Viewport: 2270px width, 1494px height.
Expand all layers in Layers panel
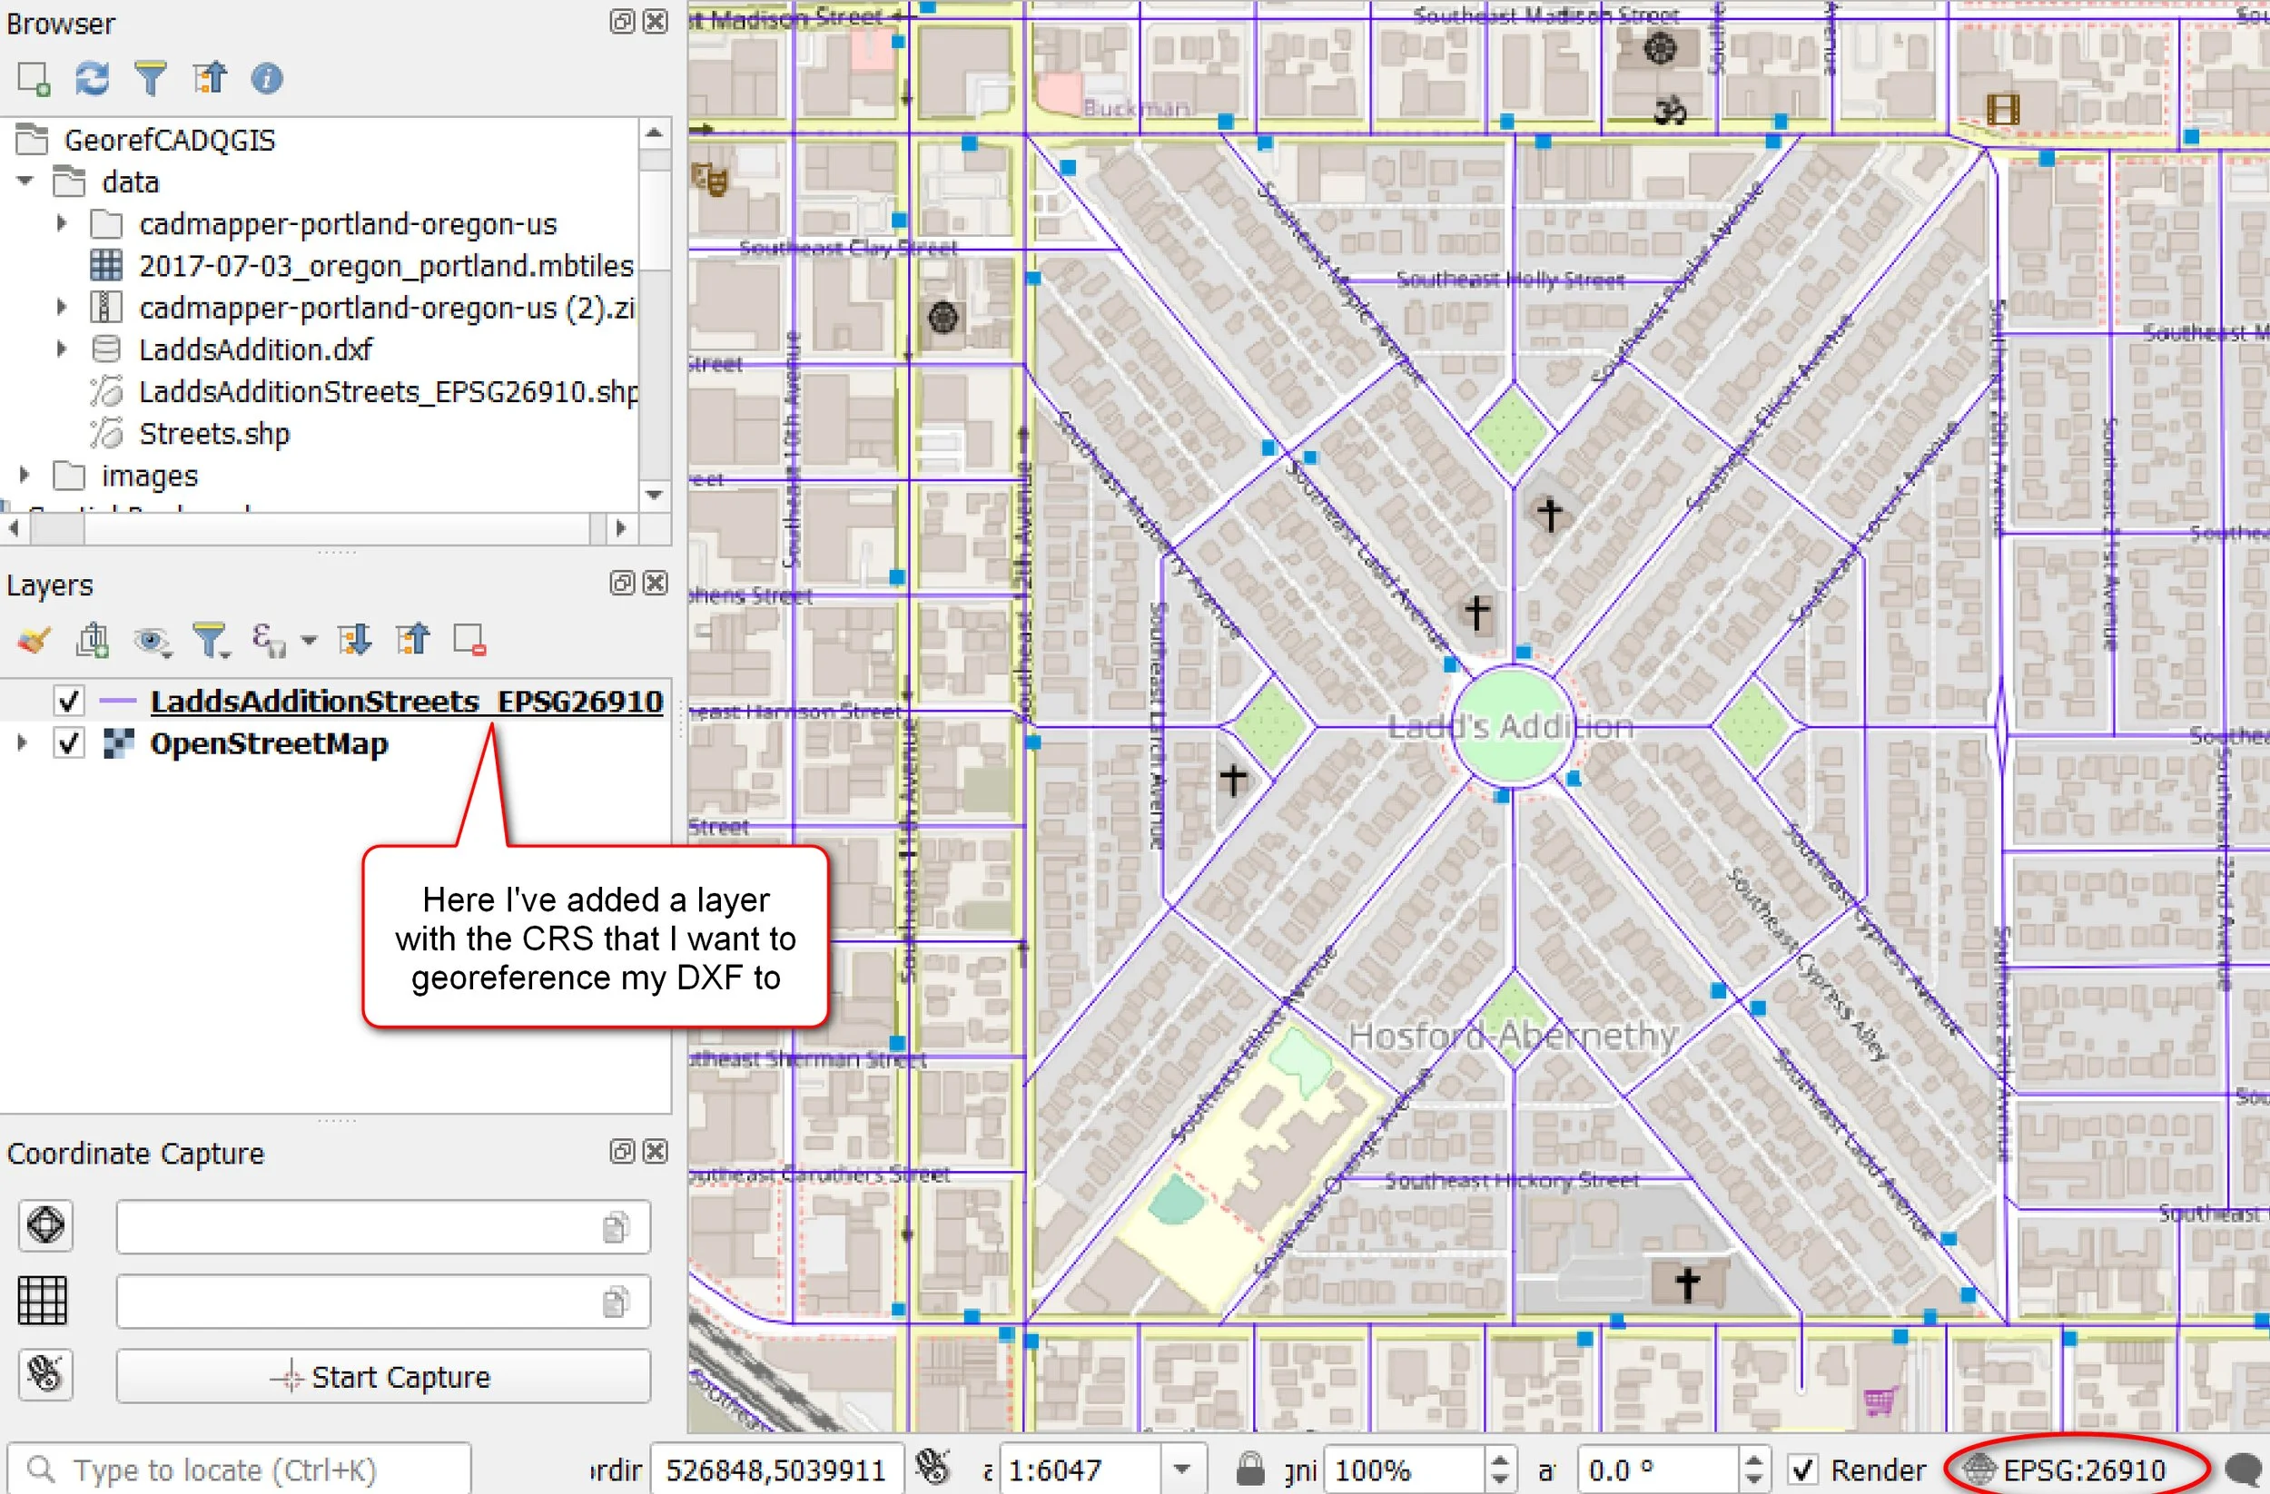[355, 640]
